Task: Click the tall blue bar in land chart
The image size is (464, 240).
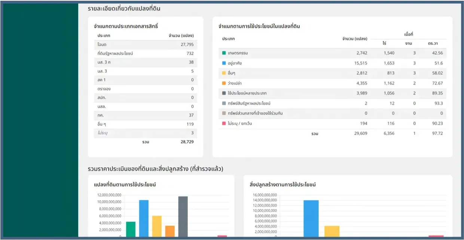Action: coord(144,218)
